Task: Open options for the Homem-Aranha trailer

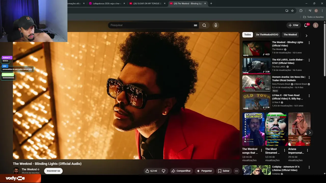Action: coord(309,78)
